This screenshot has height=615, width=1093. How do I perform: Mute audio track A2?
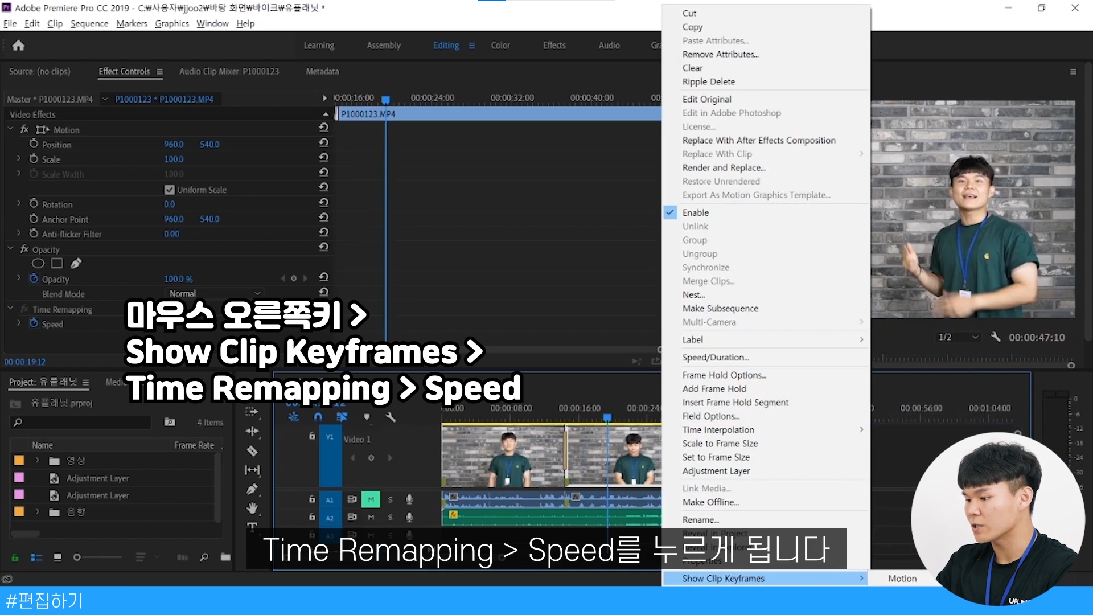pos(371,517)
